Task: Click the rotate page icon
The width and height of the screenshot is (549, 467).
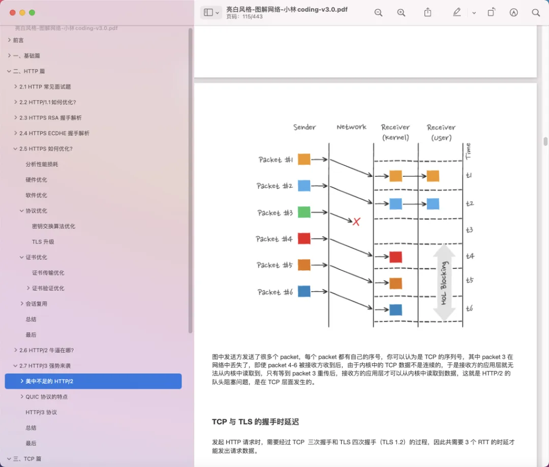Action: [x=491, y=13]
